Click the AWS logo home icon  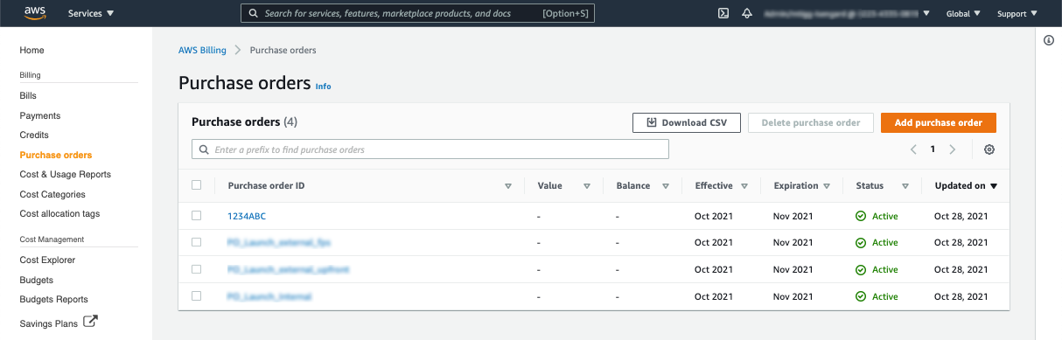coord(34,13)
